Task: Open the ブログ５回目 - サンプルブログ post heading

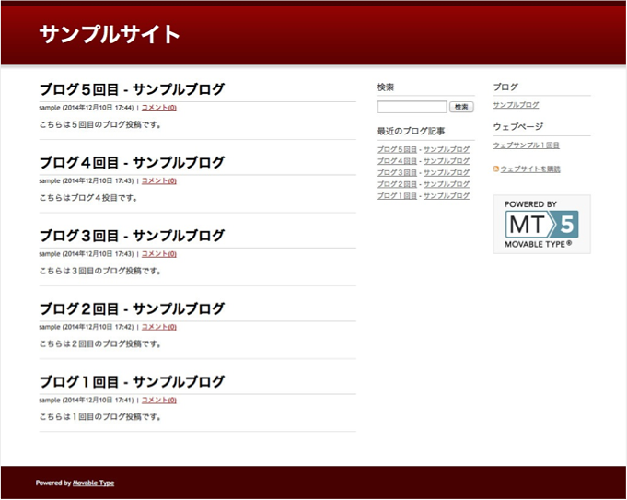Action: pos(132,89)
